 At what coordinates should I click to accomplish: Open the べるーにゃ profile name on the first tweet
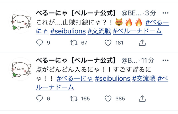coord(76,13)
